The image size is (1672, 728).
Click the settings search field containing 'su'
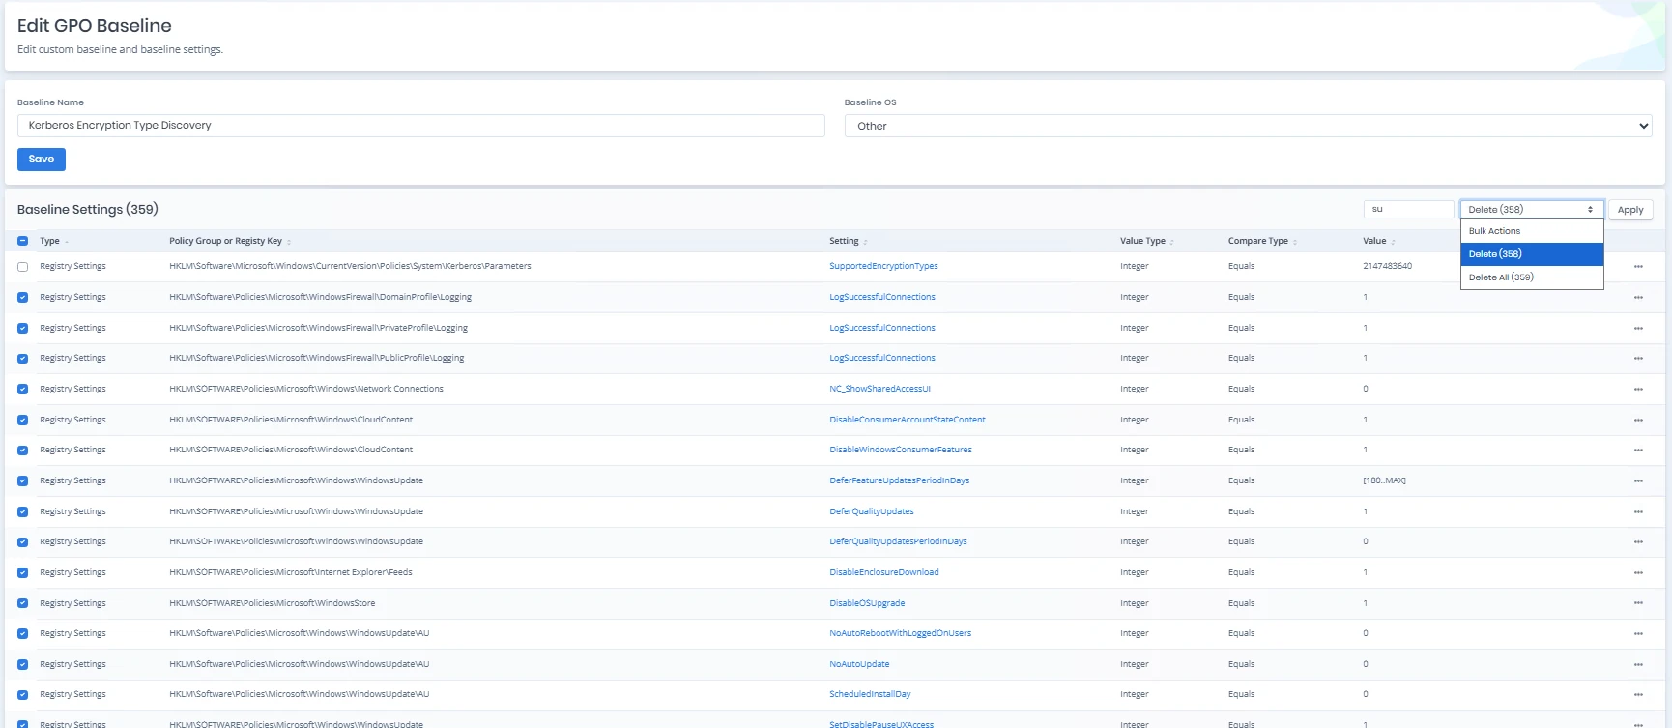click(x=1408, y=209)
